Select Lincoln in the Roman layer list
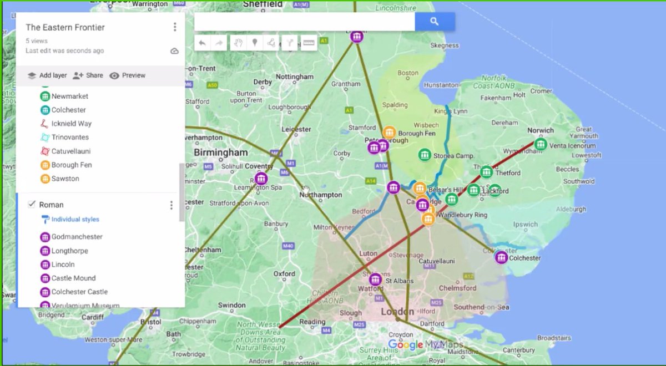666x366 pixels. (x=63, y=265)
